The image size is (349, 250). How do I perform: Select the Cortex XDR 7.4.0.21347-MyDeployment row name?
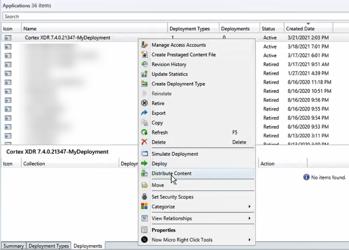(68, 38)
